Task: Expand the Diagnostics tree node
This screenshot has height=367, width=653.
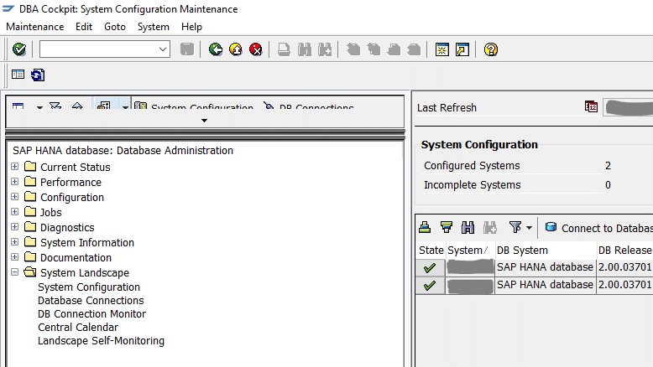Action: [x=15, y=227]
